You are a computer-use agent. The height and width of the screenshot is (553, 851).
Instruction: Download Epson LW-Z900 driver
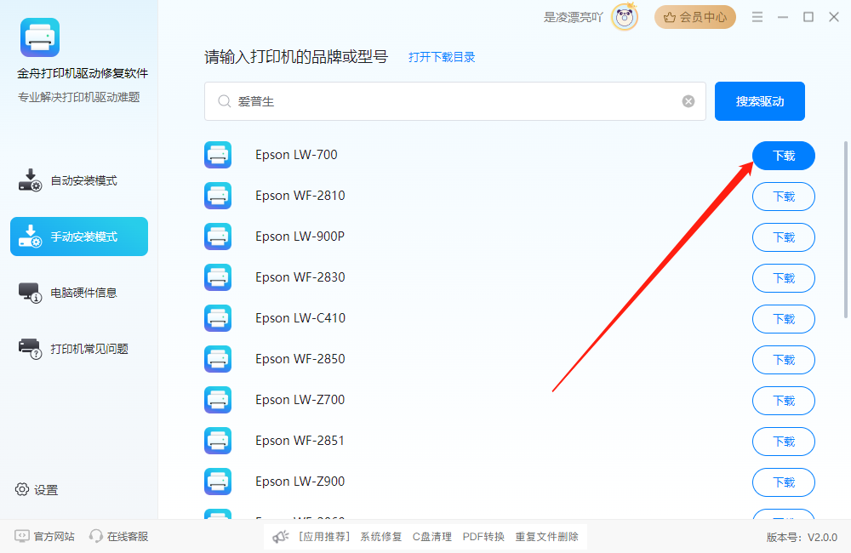pyautogui.click(x=783, y=482)
